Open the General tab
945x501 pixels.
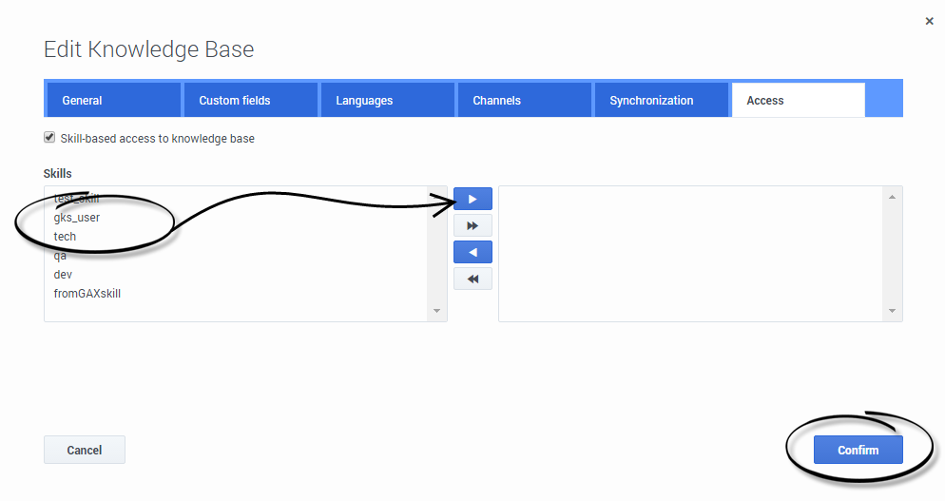(x=113, y=100)
